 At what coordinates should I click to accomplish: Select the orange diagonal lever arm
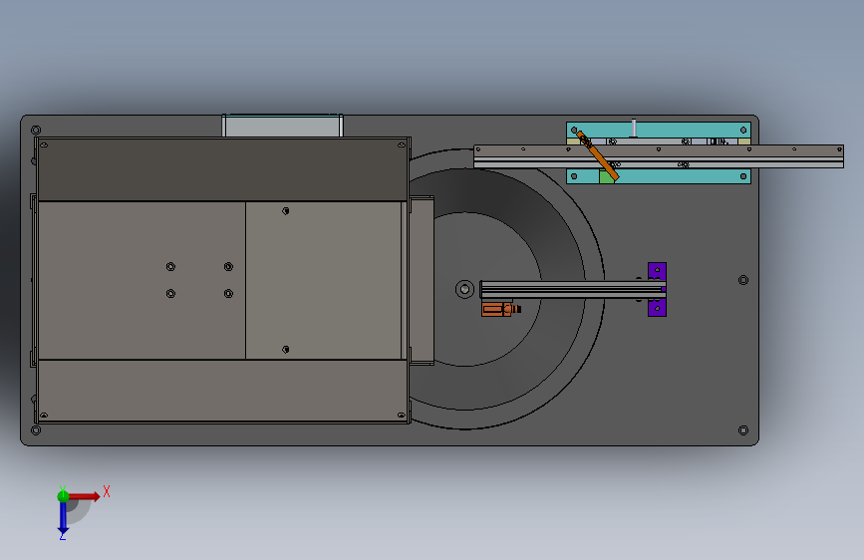(x=598, y=154)
